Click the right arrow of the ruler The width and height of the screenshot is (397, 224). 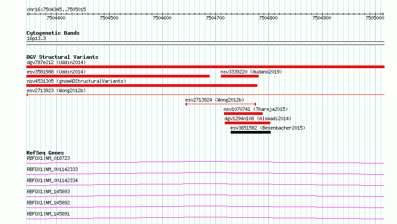[383, 14]
